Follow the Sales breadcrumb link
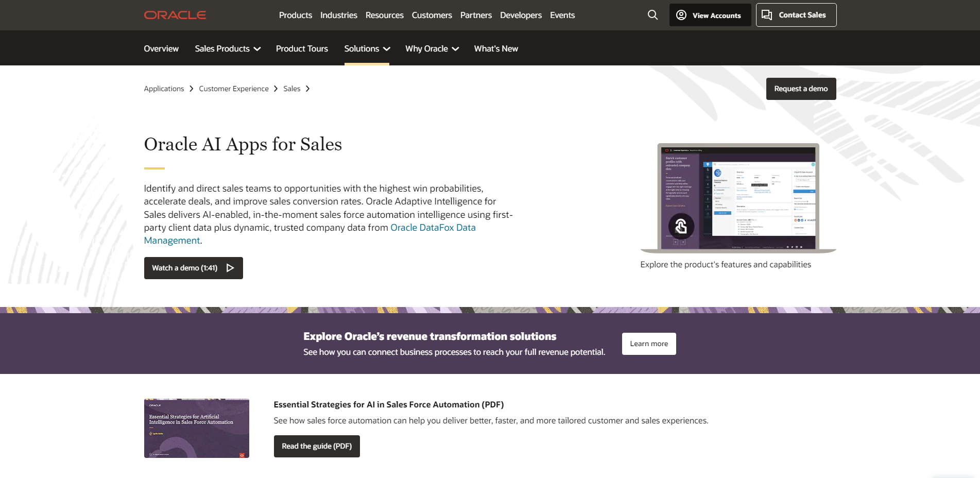The image size is (980, 478). tap(291, 89)
